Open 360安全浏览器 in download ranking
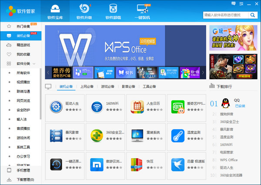Viewport: 261px width, 185px height. pos(231,175)
